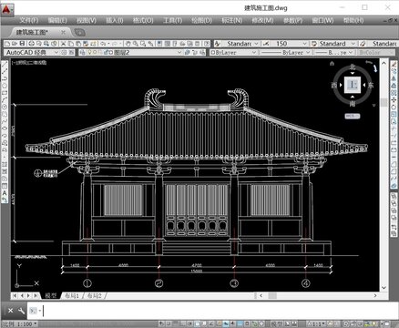Click the Cut scissors icon
The image size is (399, 328).
(x=63, y=44)
